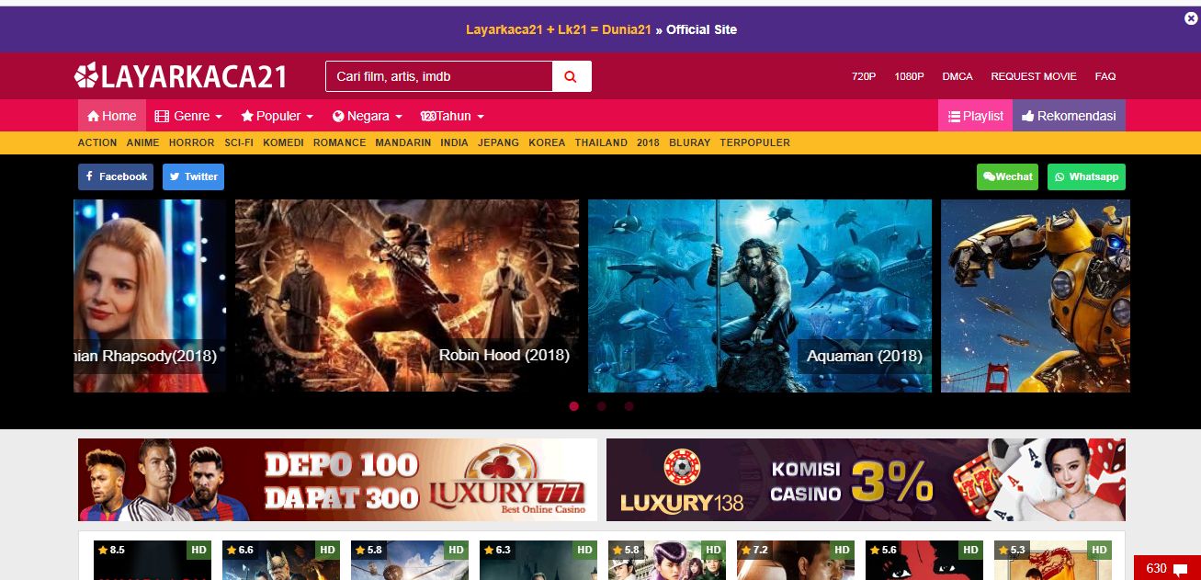Select the KOREA category
1201x580 pixels.
point(547,142)
